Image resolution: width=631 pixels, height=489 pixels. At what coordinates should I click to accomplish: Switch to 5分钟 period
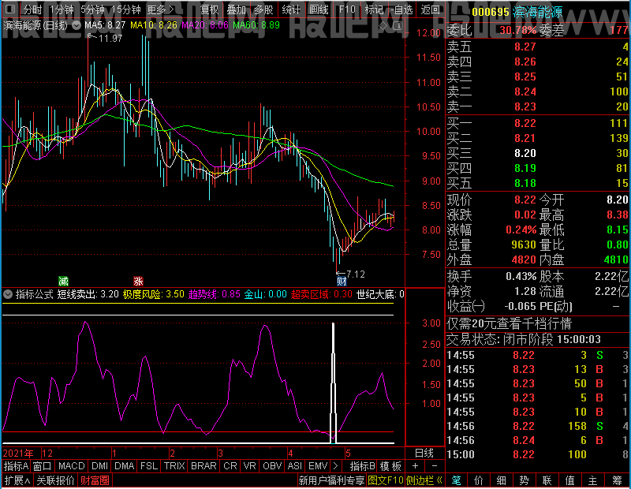pos(92,9)
